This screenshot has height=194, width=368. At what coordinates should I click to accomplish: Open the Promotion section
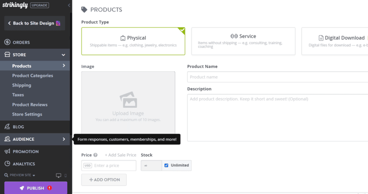click(x=35, y=151)
